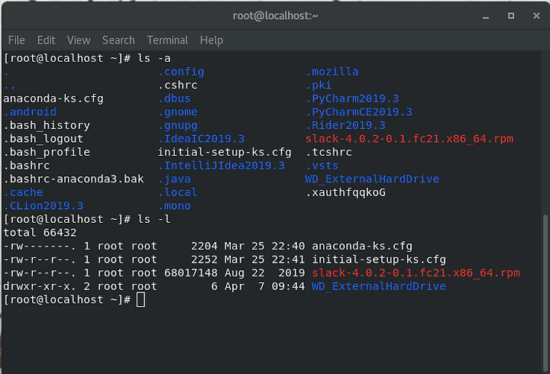
Task: Close the terminal window
Action: pos(536,16)
